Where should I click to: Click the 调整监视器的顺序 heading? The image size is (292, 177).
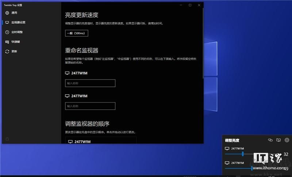87,124
